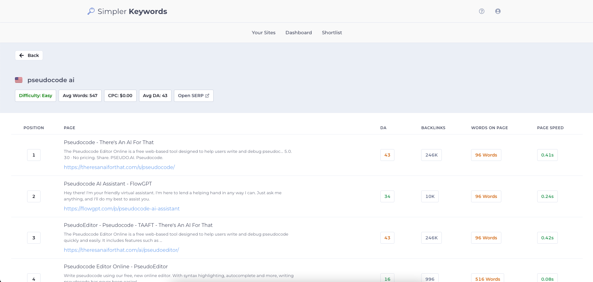This screenshot has width=593, height=282.
Task: Click '96 Words' in the FlowGPT row
Action: 486,196
